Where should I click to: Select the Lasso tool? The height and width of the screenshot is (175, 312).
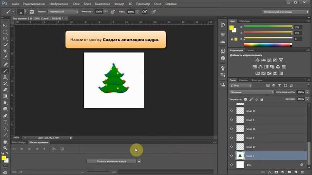point(5,38)
